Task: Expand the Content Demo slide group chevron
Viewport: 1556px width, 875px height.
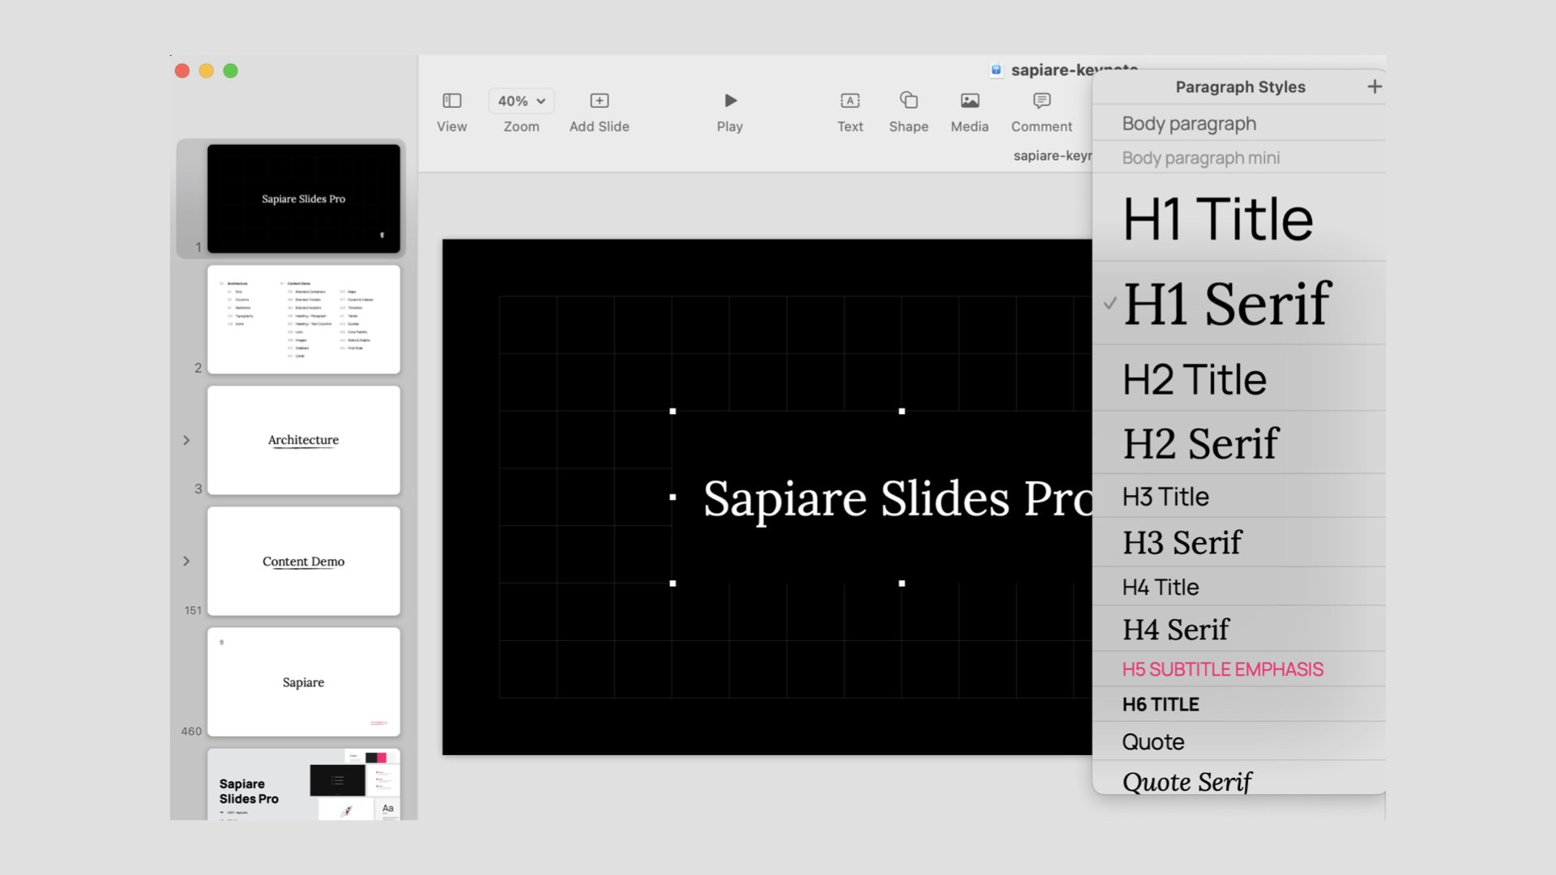Action: click(x=186, y=561)
